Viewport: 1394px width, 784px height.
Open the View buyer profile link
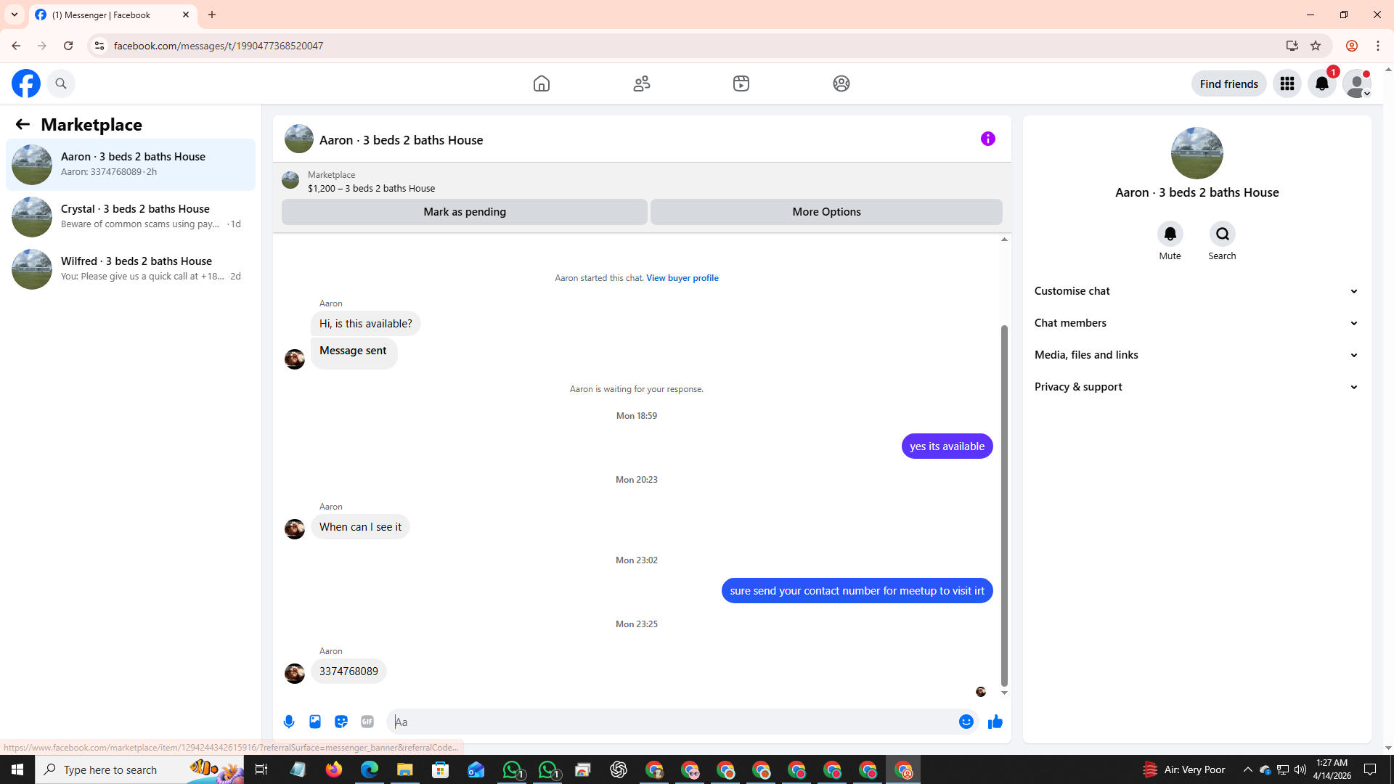click(x=682, y=278)
